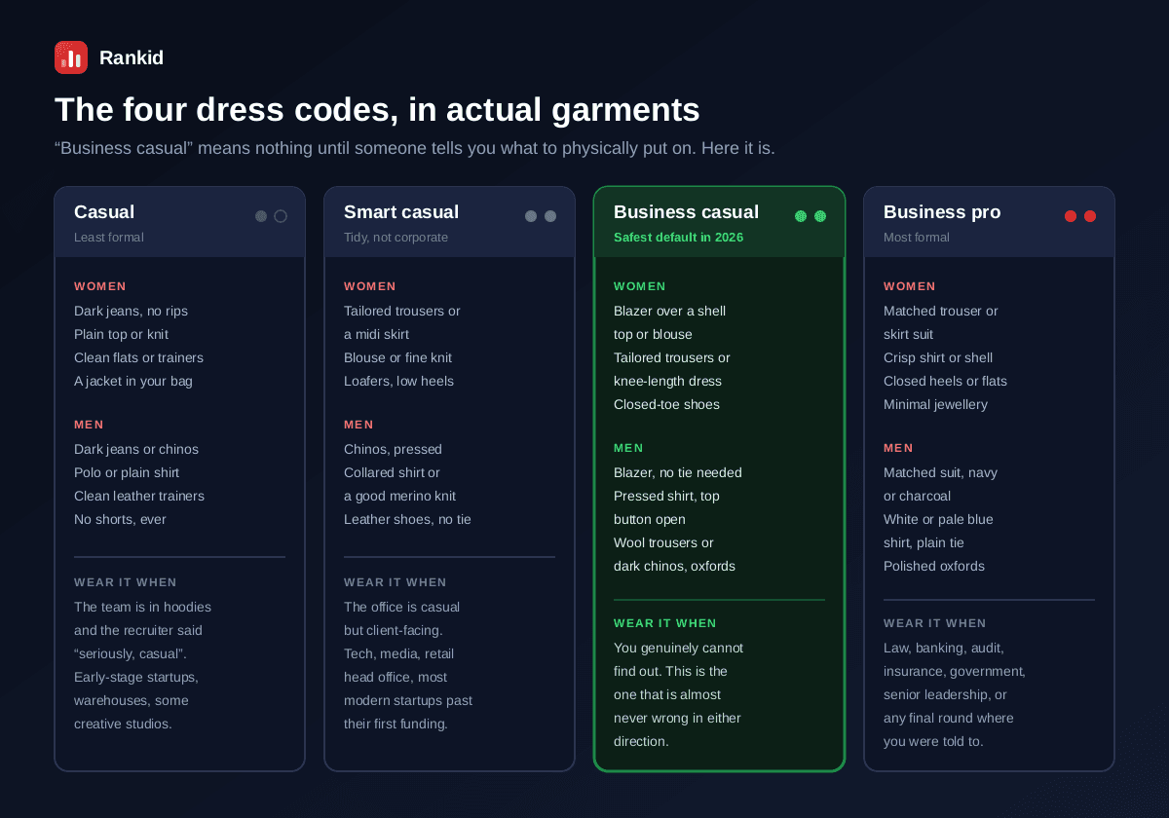The image size is (1169, 818).
Task: Click the filled grey dot on Casual card
Action: coord(261,216)
